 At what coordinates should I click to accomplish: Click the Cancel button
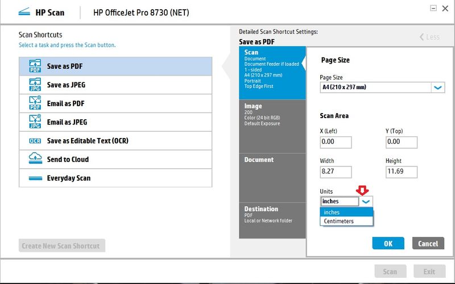[428, 243]
